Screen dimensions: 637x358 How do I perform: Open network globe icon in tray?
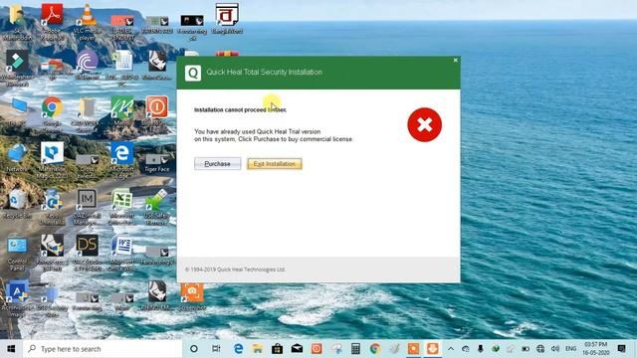click(x=540, y=349)
